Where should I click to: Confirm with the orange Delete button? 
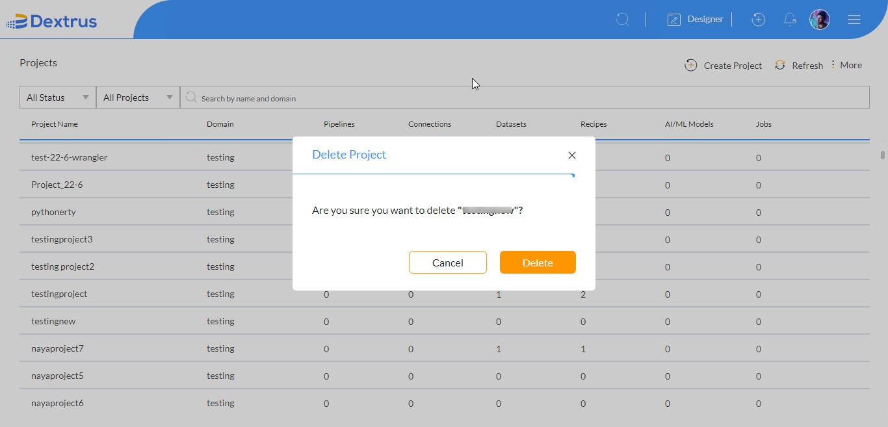pos(538,263)
